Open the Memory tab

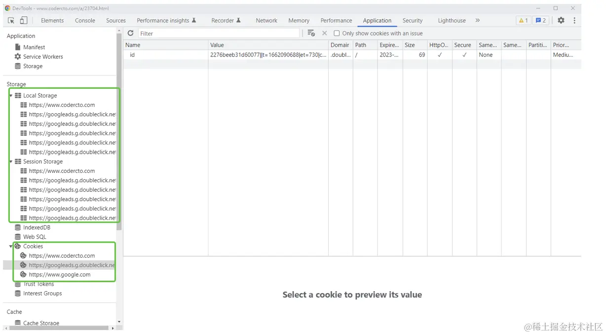299,20
